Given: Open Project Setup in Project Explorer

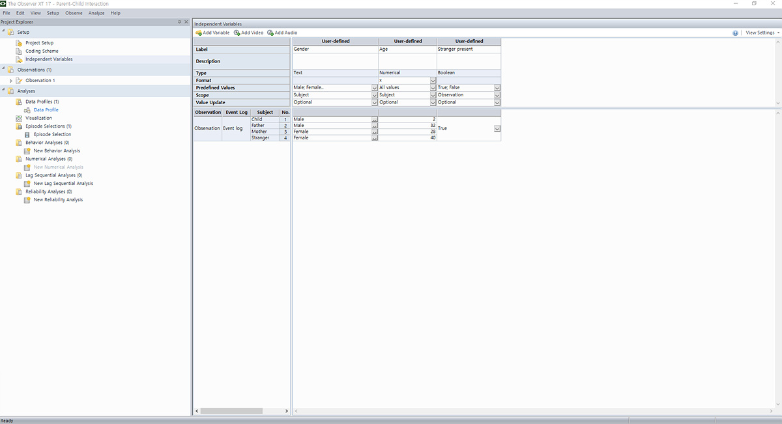Looking at the screenshot, I should pyautogui.click(x=39, y=43).
